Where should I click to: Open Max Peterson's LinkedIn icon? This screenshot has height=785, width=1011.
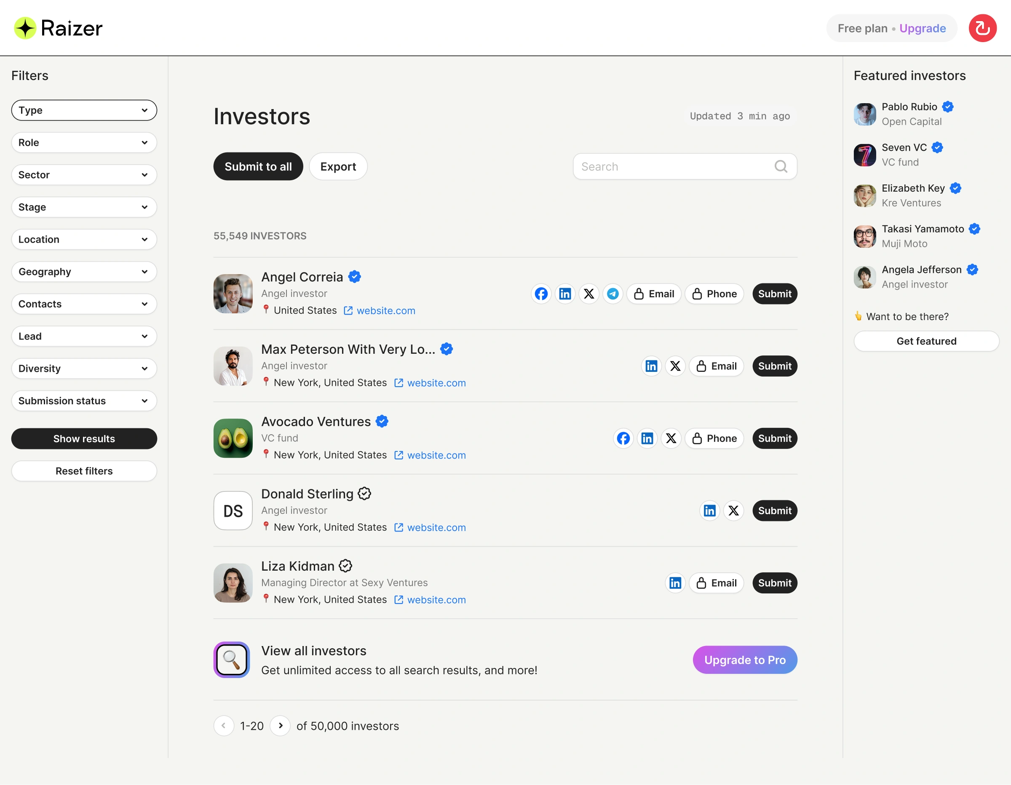click(x=651, y=366)
